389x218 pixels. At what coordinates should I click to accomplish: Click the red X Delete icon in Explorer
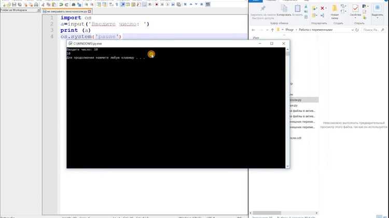coord(322,8)
